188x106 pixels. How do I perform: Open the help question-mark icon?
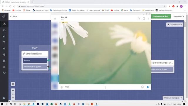point(4,98)
